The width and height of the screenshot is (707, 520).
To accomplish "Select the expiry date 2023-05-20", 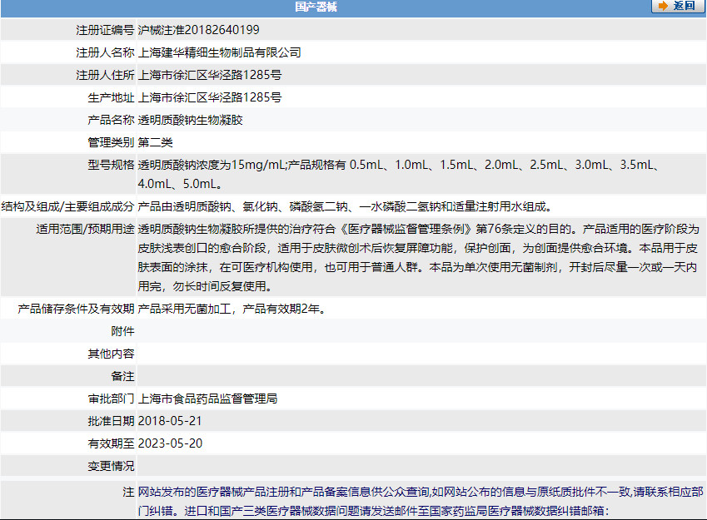I will [170, 443].
